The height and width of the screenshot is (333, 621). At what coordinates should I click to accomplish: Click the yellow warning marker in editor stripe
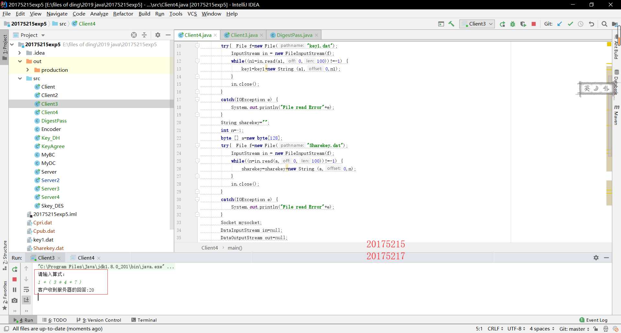[609, 44]
